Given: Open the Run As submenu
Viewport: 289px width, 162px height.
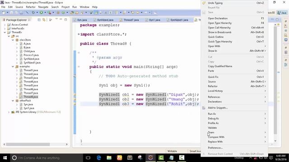Looking at the screenshot, I should tap(234, 114).
